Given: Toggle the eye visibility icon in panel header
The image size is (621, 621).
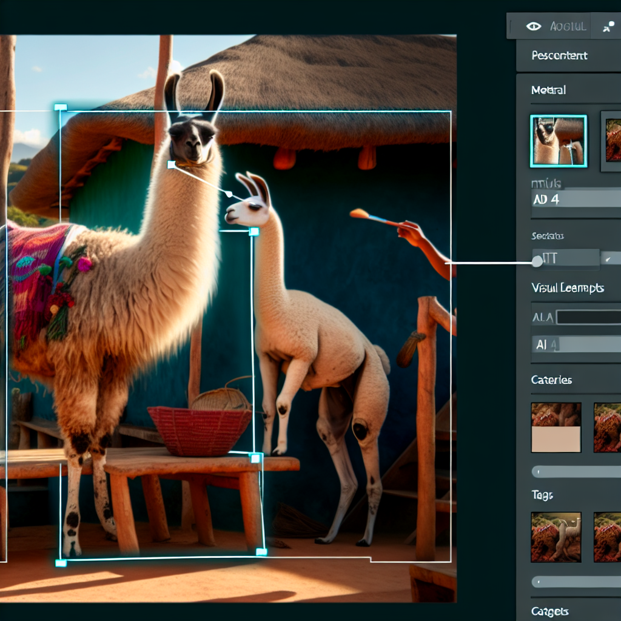Looking at the screenshot, I should coord(534,26).
